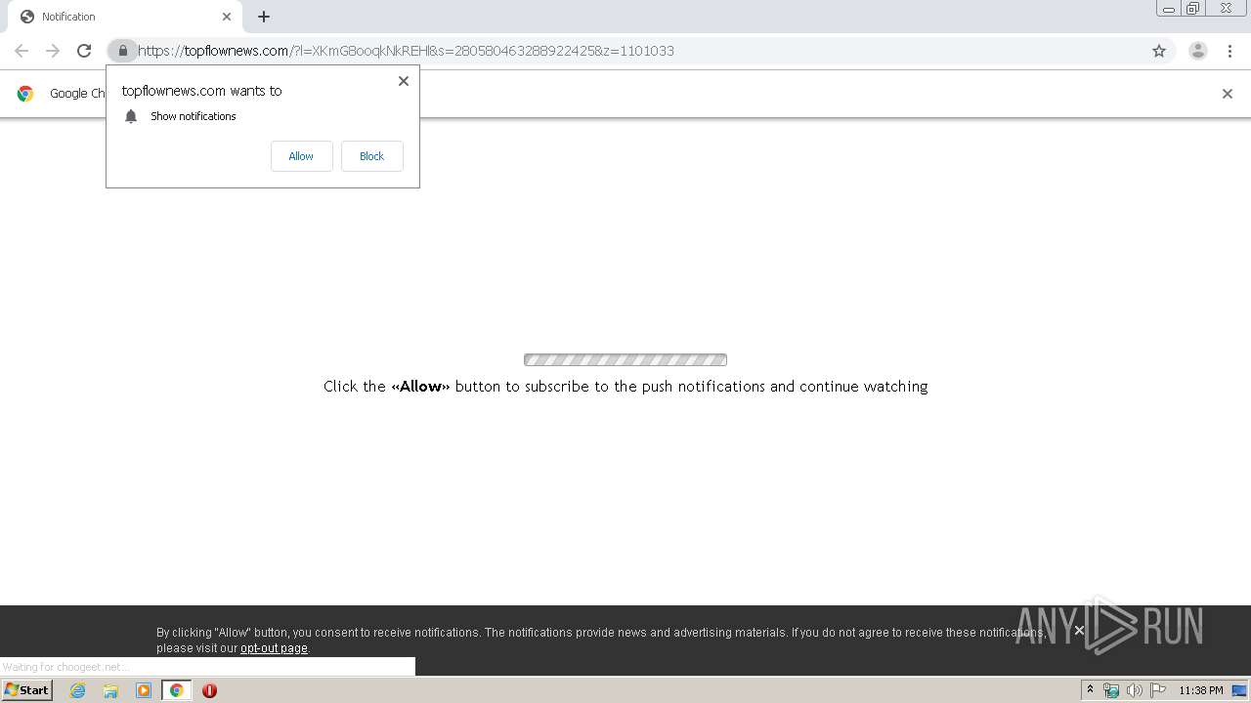Dismiss the notification permission popup
Image resolution: width=1251 pixels, height=703 pixels.
click(404, 81)
